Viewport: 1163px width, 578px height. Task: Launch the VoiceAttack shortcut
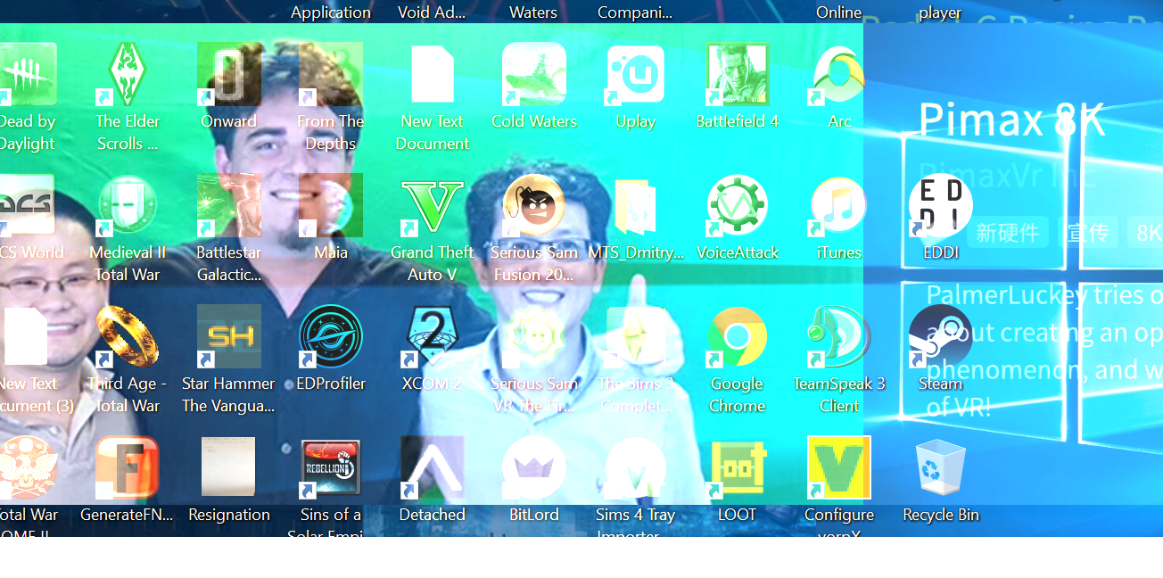(738, 205)
